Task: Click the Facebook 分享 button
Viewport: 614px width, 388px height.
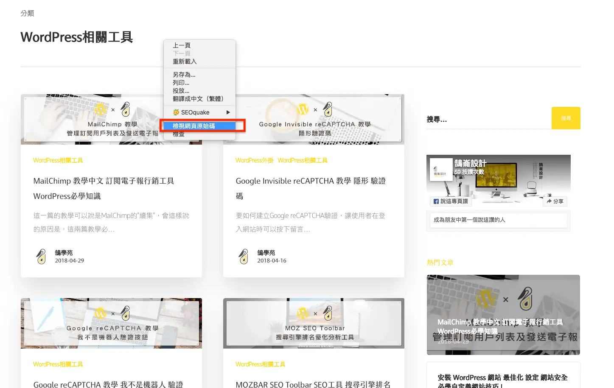Action: coord(555,201)
